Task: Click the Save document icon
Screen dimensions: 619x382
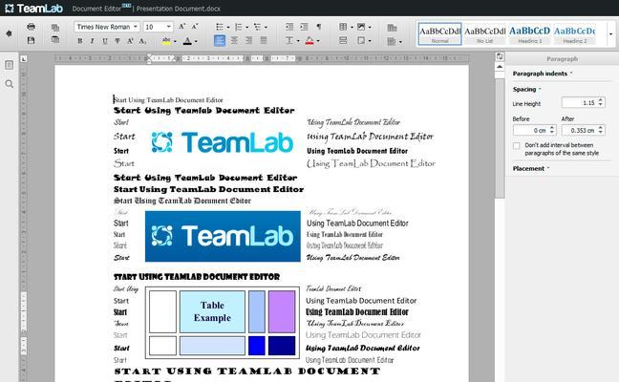Action: click(31, 40)
